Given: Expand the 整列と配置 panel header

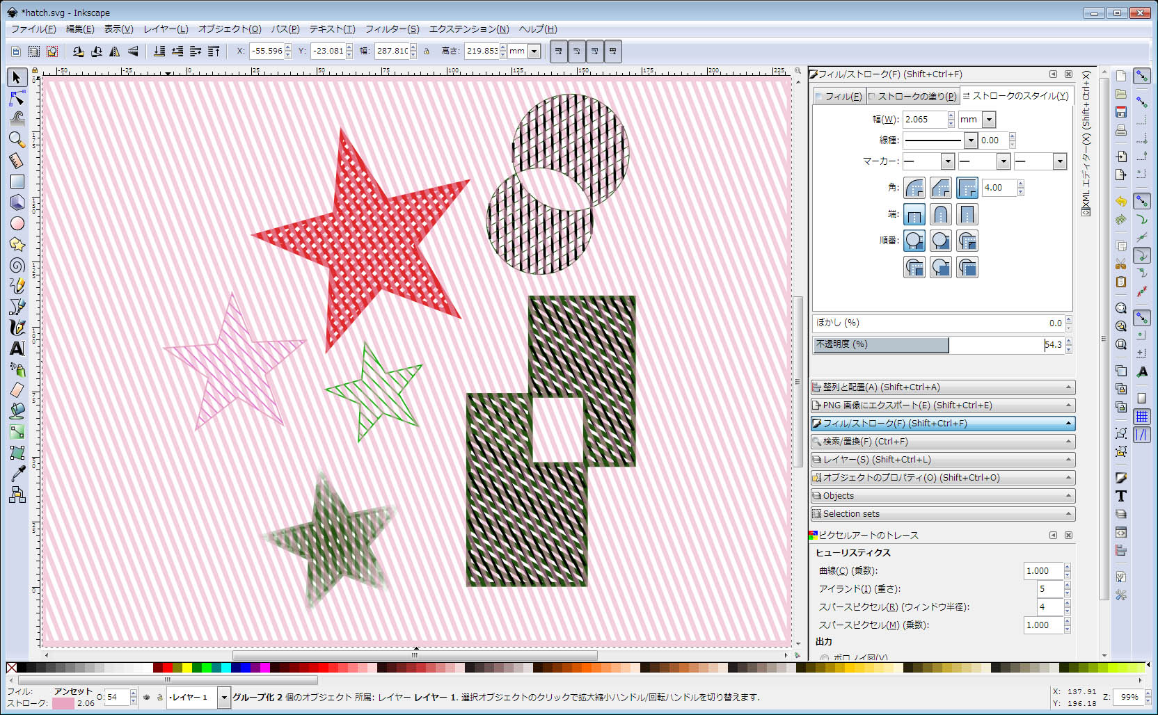Looking at the screenshot, I should [x=943, y=387].
